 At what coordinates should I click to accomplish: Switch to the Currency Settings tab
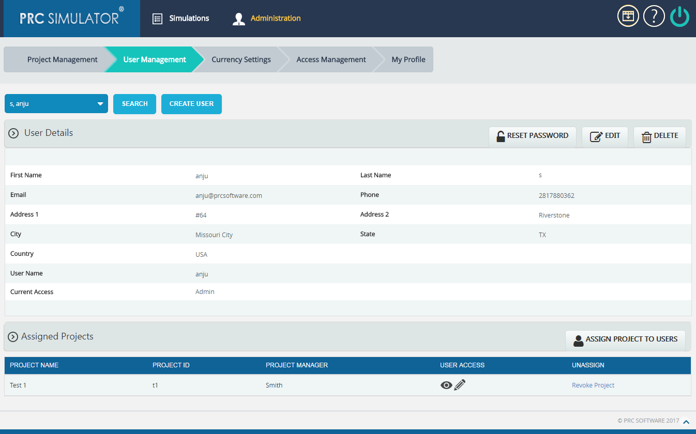[x=241, y=59]
